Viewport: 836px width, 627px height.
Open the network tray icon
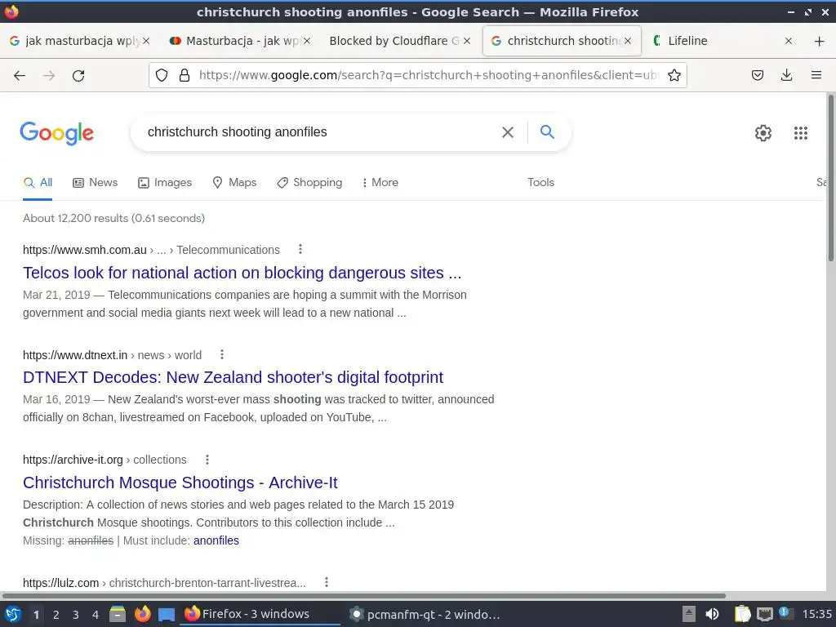[764, 614]
